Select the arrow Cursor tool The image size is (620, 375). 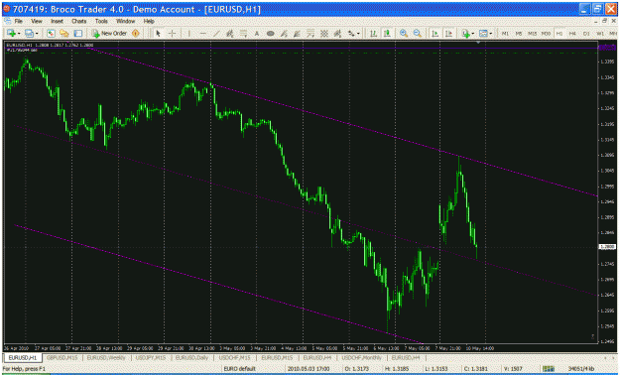point(158,33)
